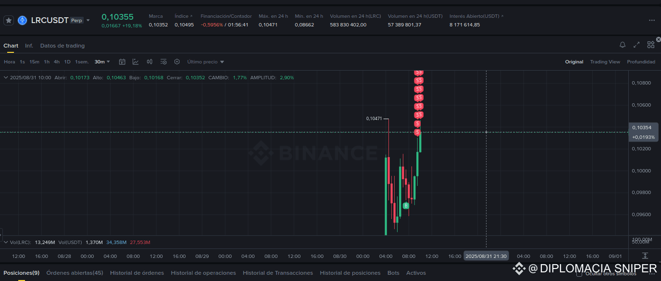The image size is (661, 281).
Task: Click the LRC coin logo icon
Action: (x=23, y=20)
